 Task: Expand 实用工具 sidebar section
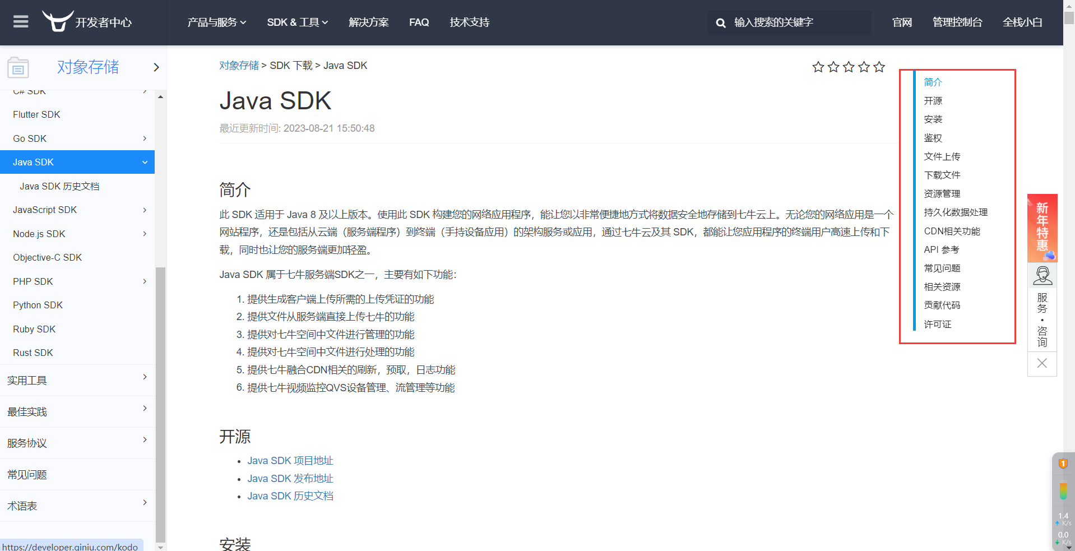click(x=145, y=377)
